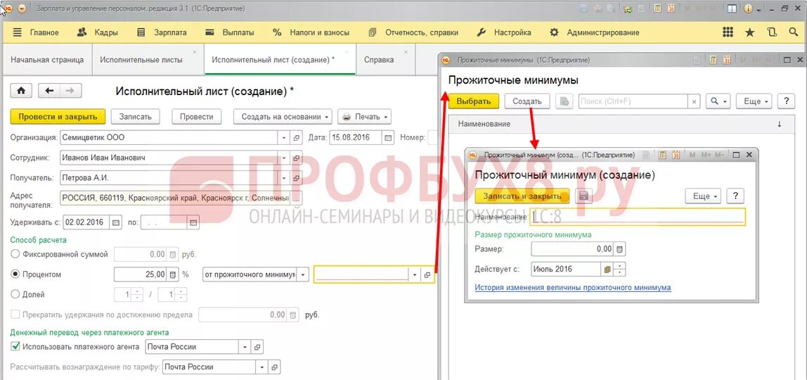Screen dimensions: 807x380
Task: Click the Поиск (Ctrl+F) search field
Action: 633,101
